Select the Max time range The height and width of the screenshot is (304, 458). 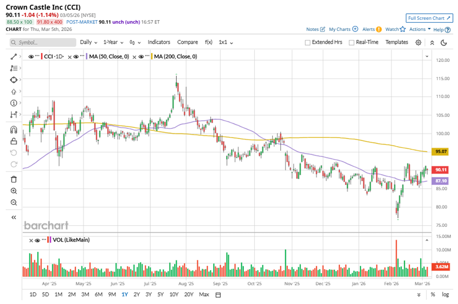click(x=204, y=295)
